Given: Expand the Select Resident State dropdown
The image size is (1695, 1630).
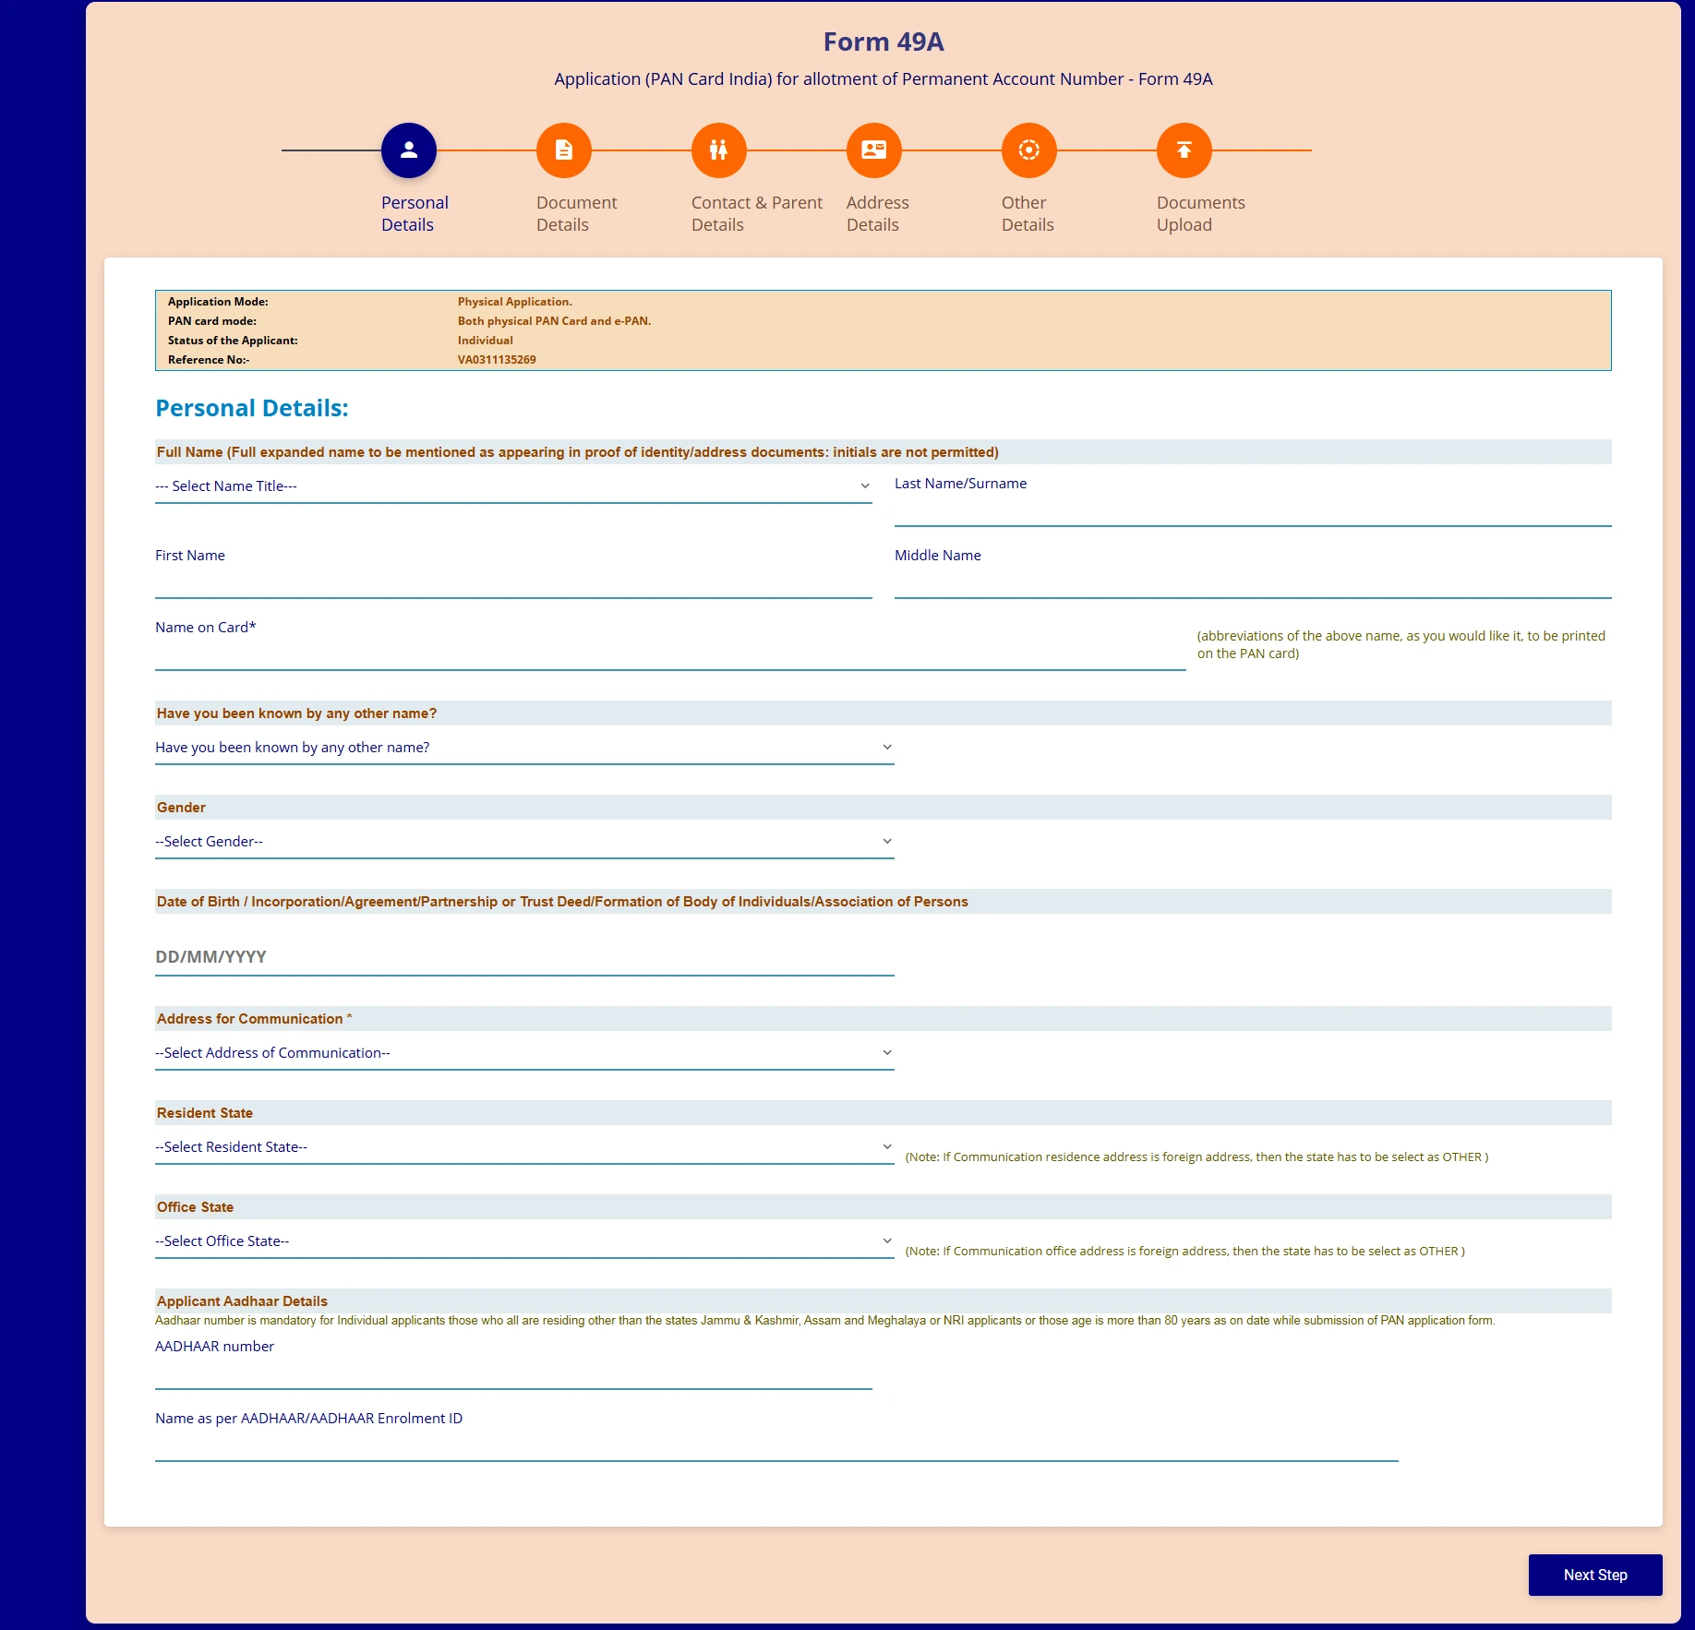Looking at the screenshot, I should click(x=523, y=1146).
